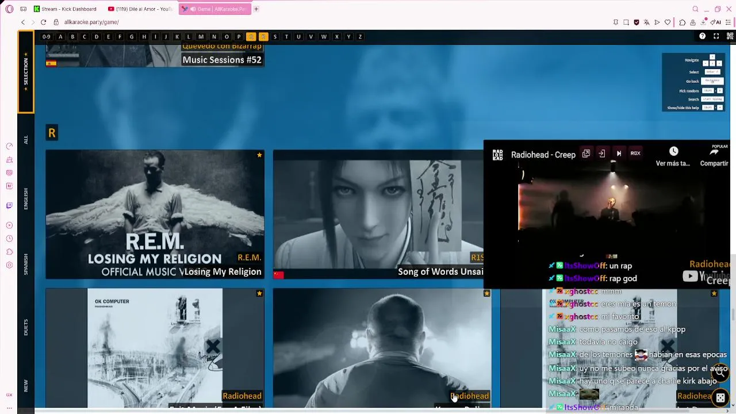Viewport: 736px width, 414px height.
Task: Click the Radiohead - Creep video title
Action: click(543, 155)
